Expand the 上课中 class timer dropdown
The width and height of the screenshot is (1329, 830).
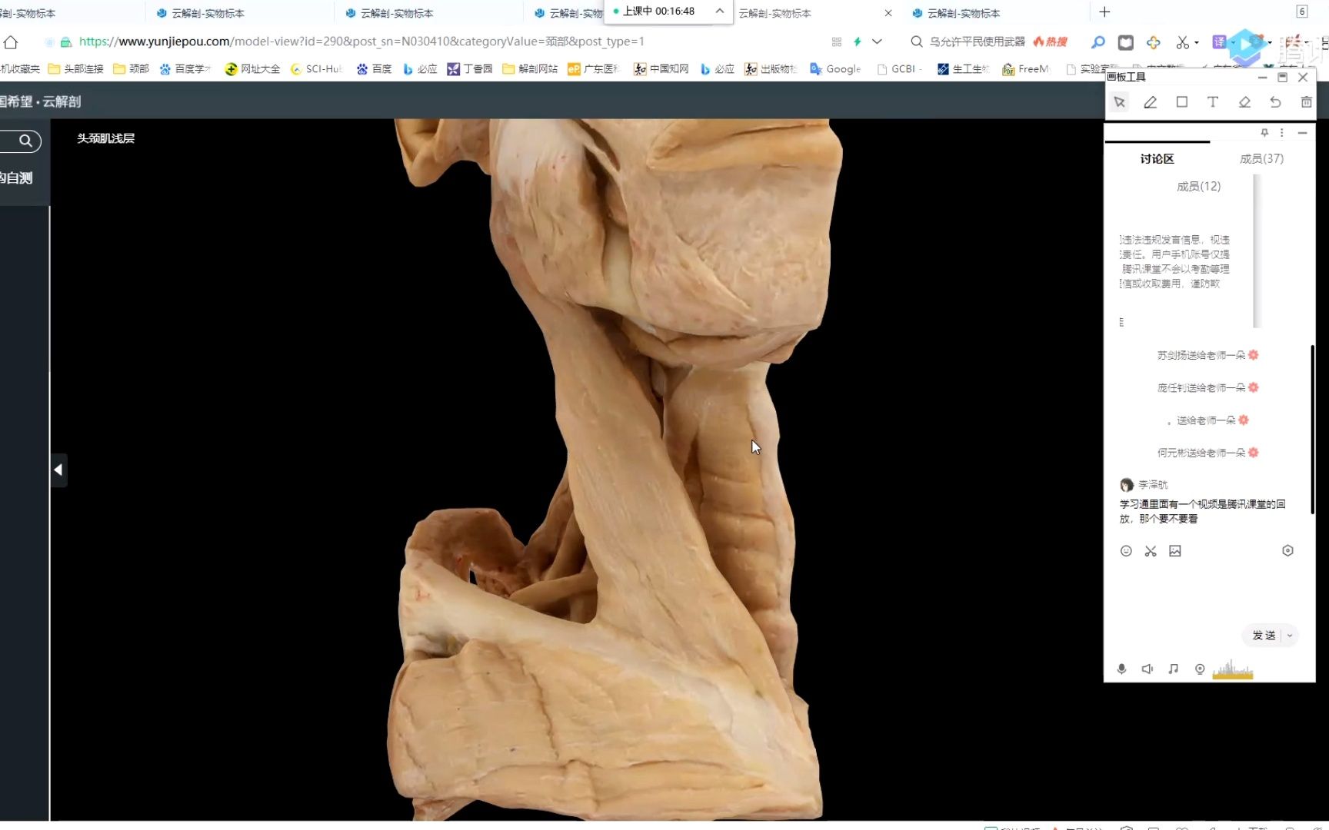720,11
